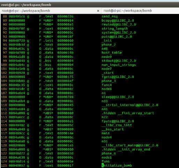Switch to the second root@zl-pc terminal tab
Screen dimensions: 179x168
[x=128, y=11]
